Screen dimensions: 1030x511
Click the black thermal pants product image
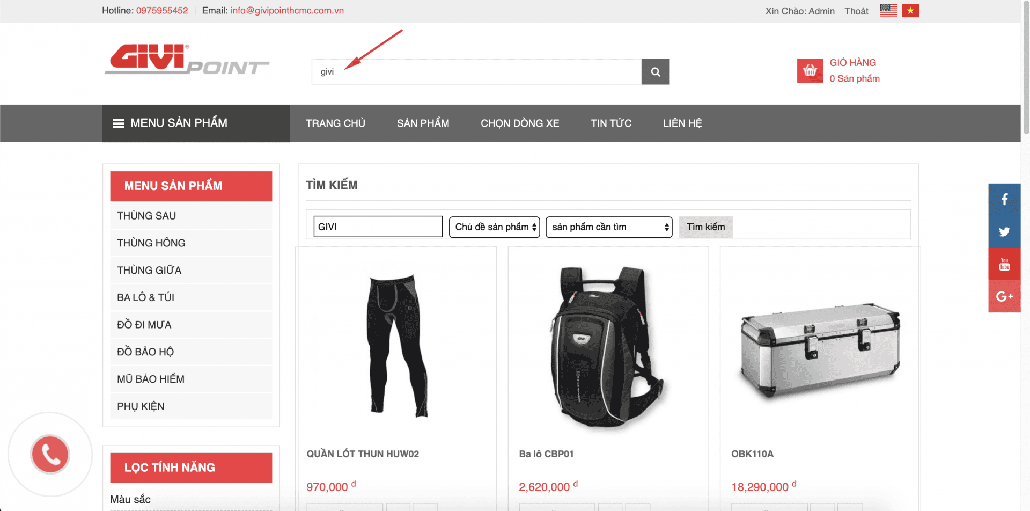click(x=398, y=346)
